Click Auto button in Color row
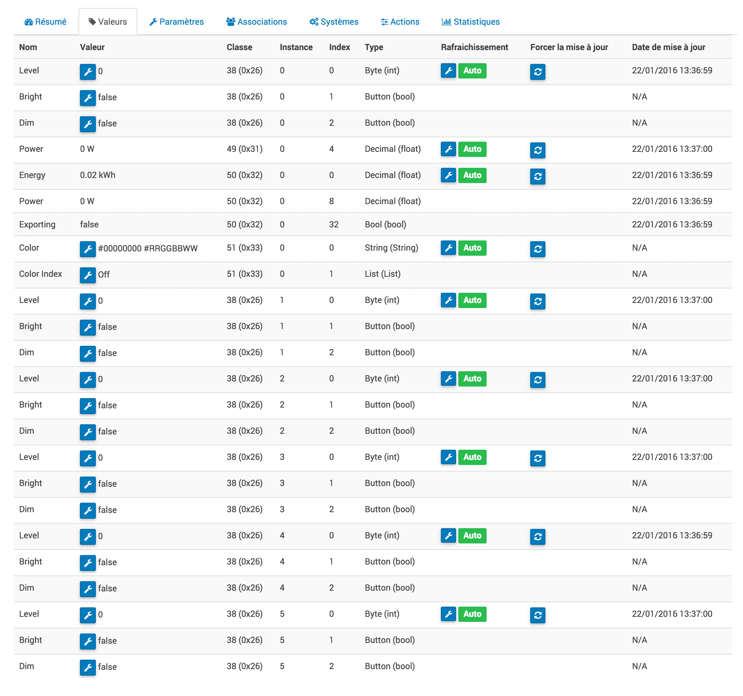The width and height of the screenshot is (743, 696). coord(472,248)
